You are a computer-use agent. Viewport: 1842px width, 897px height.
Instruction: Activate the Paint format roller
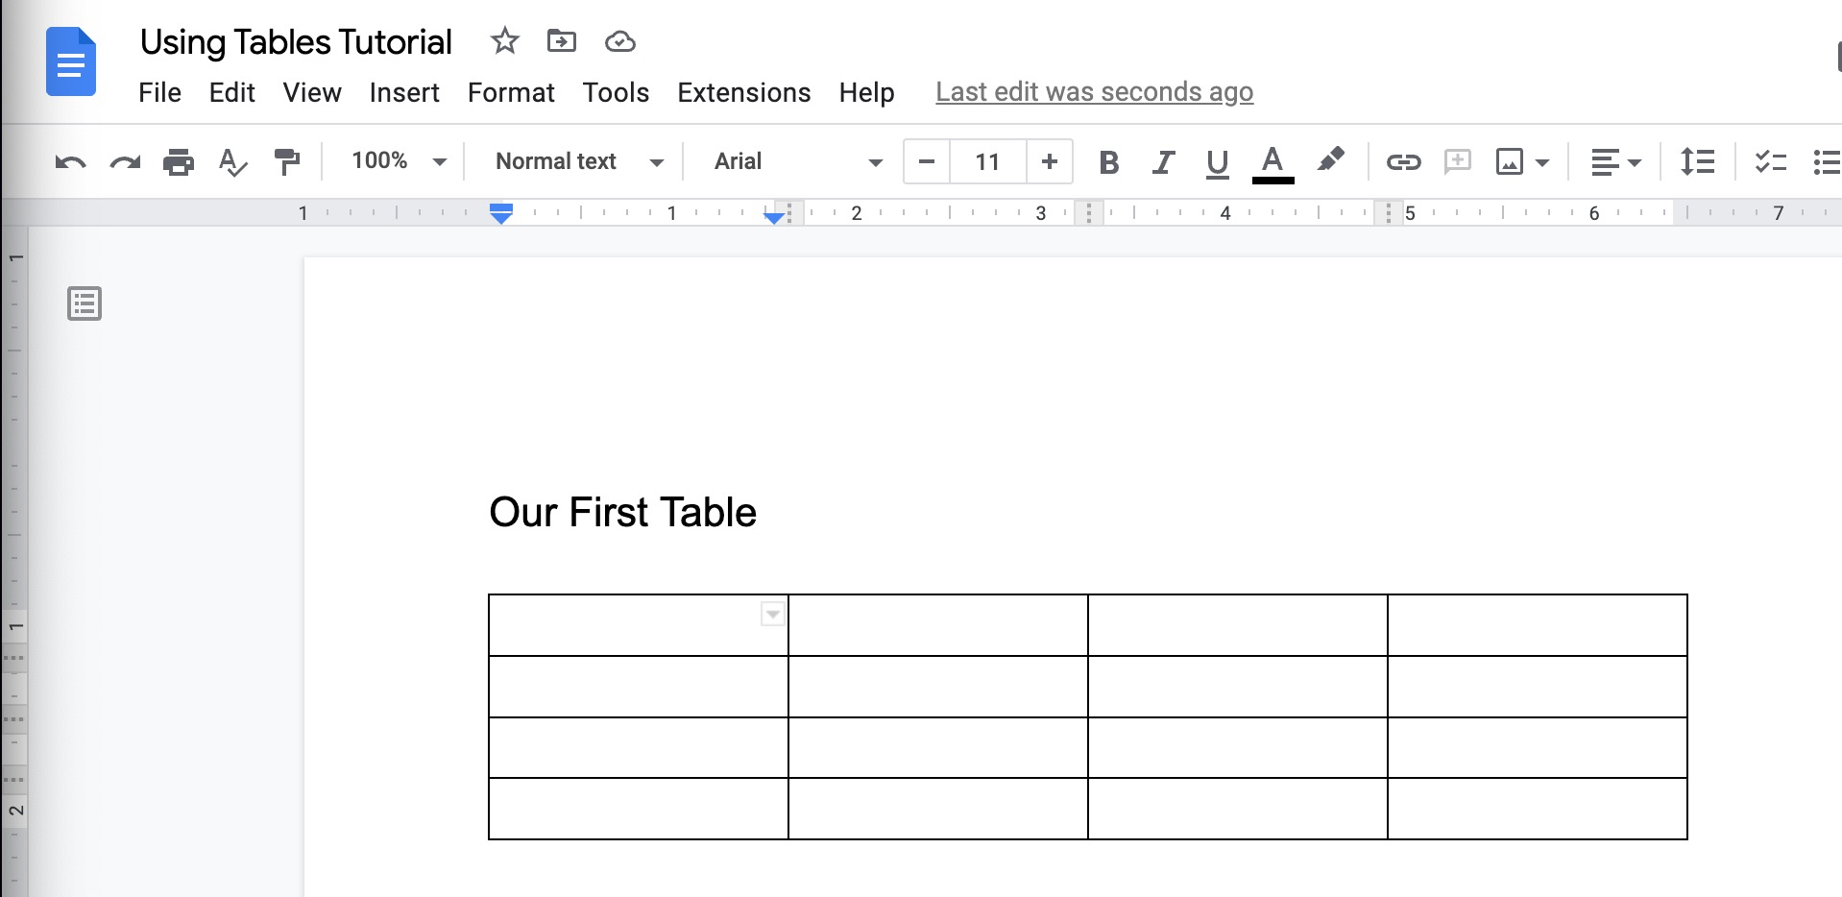[287, 161]
